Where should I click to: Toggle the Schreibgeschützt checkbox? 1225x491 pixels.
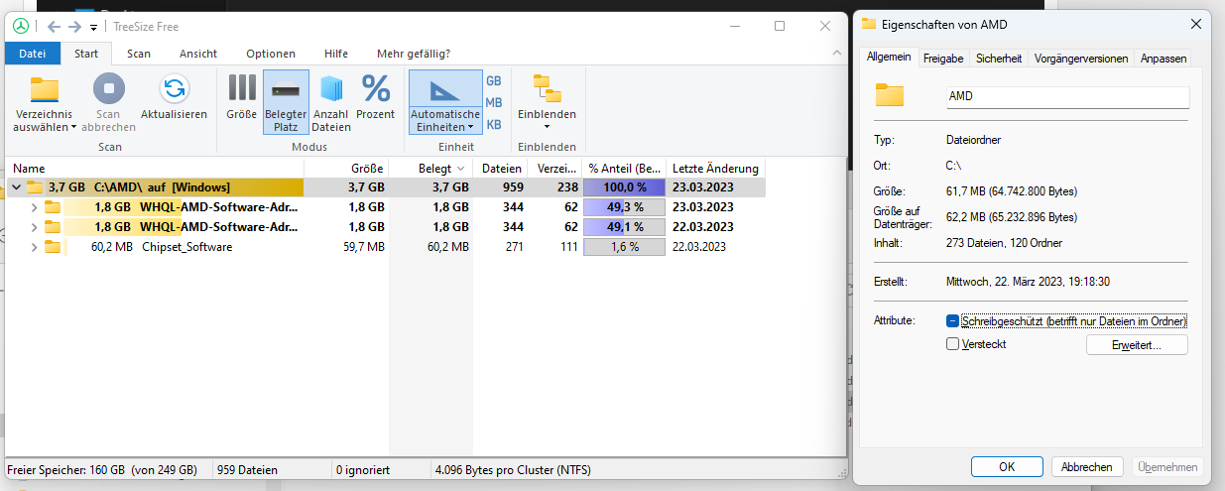[x=953, y=321]
